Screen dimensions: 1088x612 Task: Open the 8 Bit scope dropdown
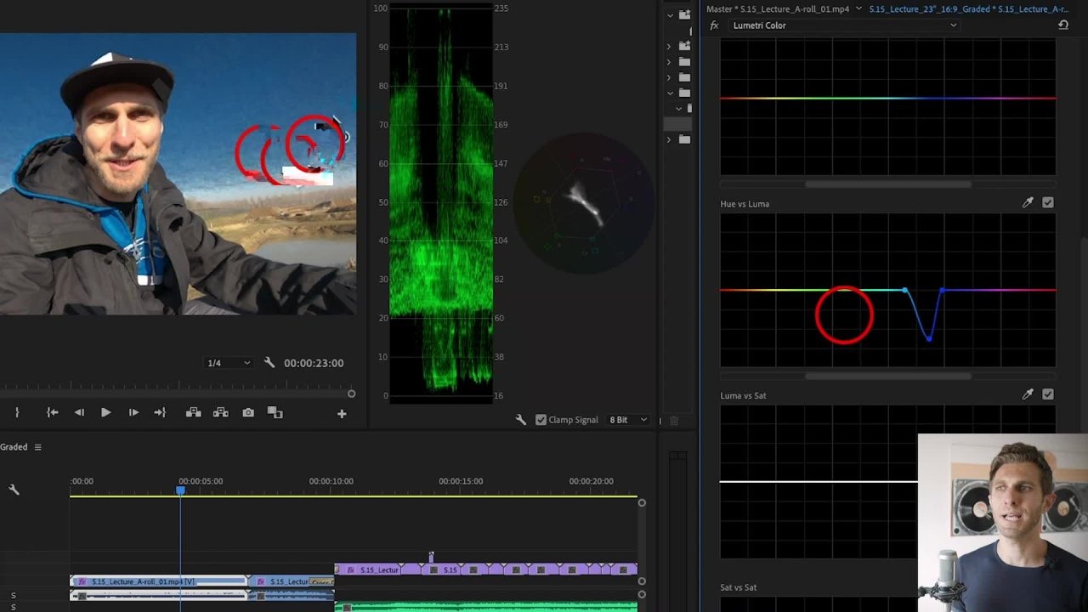click(628, 420)
